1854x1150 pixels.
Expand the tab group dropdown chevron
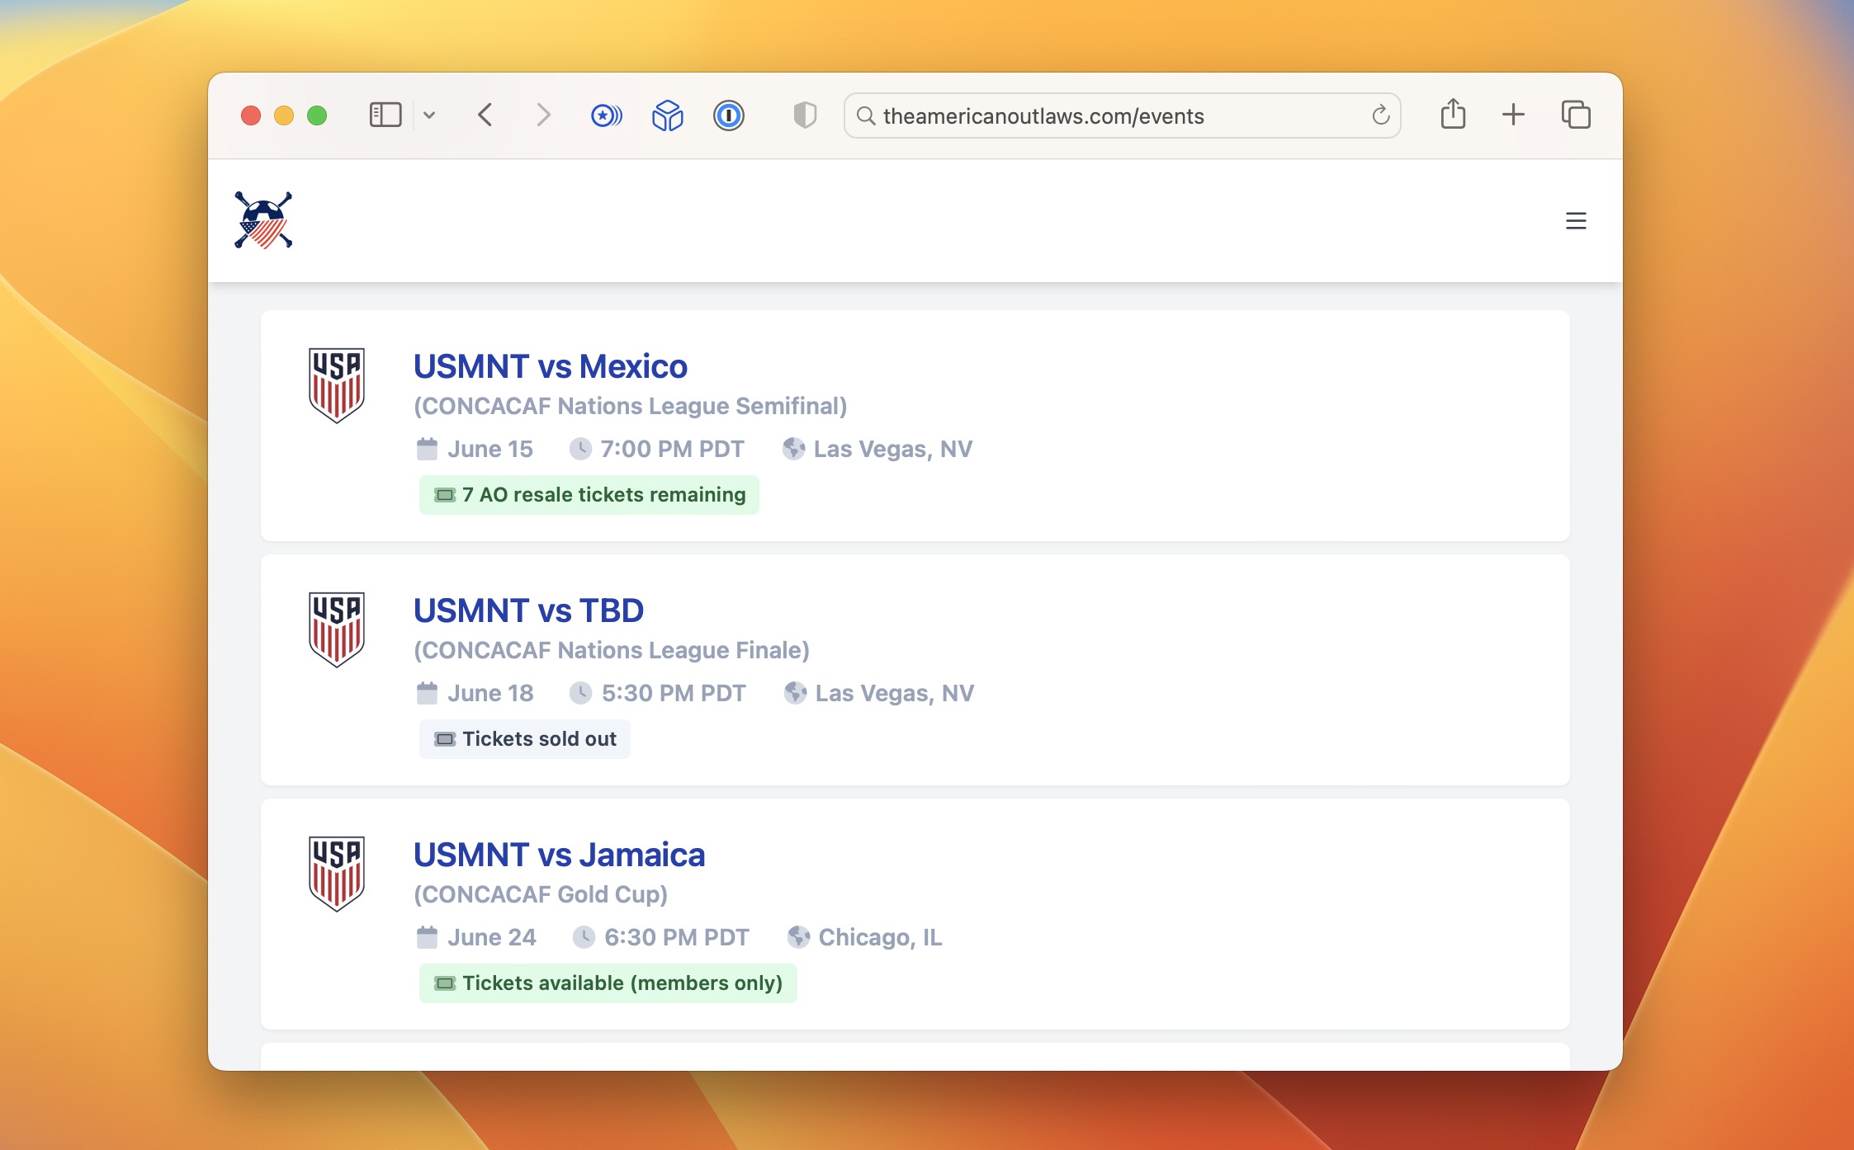click(429, 115)
